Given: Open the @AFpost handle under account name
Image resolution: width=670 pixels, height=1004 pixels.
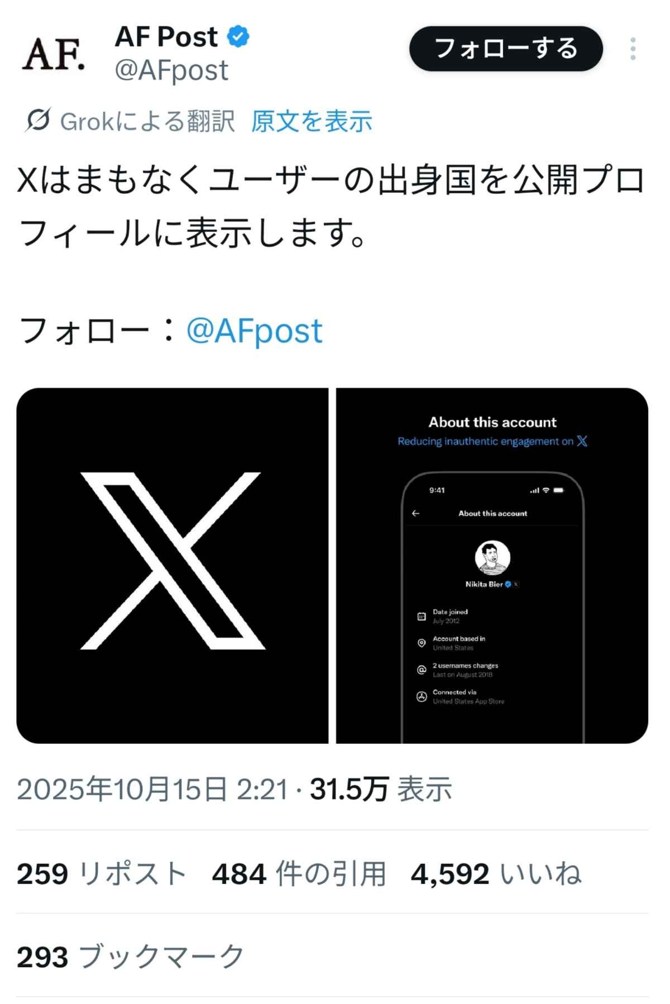Looking at the screenshot, I should click(171, 70).
